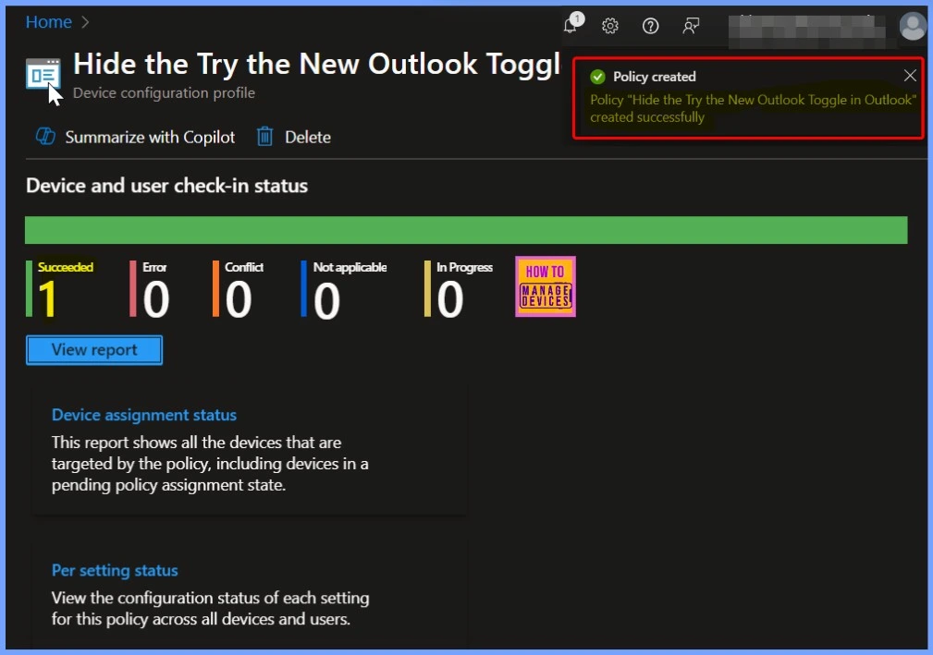The width and height of the screenshot is (933, 655).
Task: Open the help question mark icon
Action: pos(650,26)
